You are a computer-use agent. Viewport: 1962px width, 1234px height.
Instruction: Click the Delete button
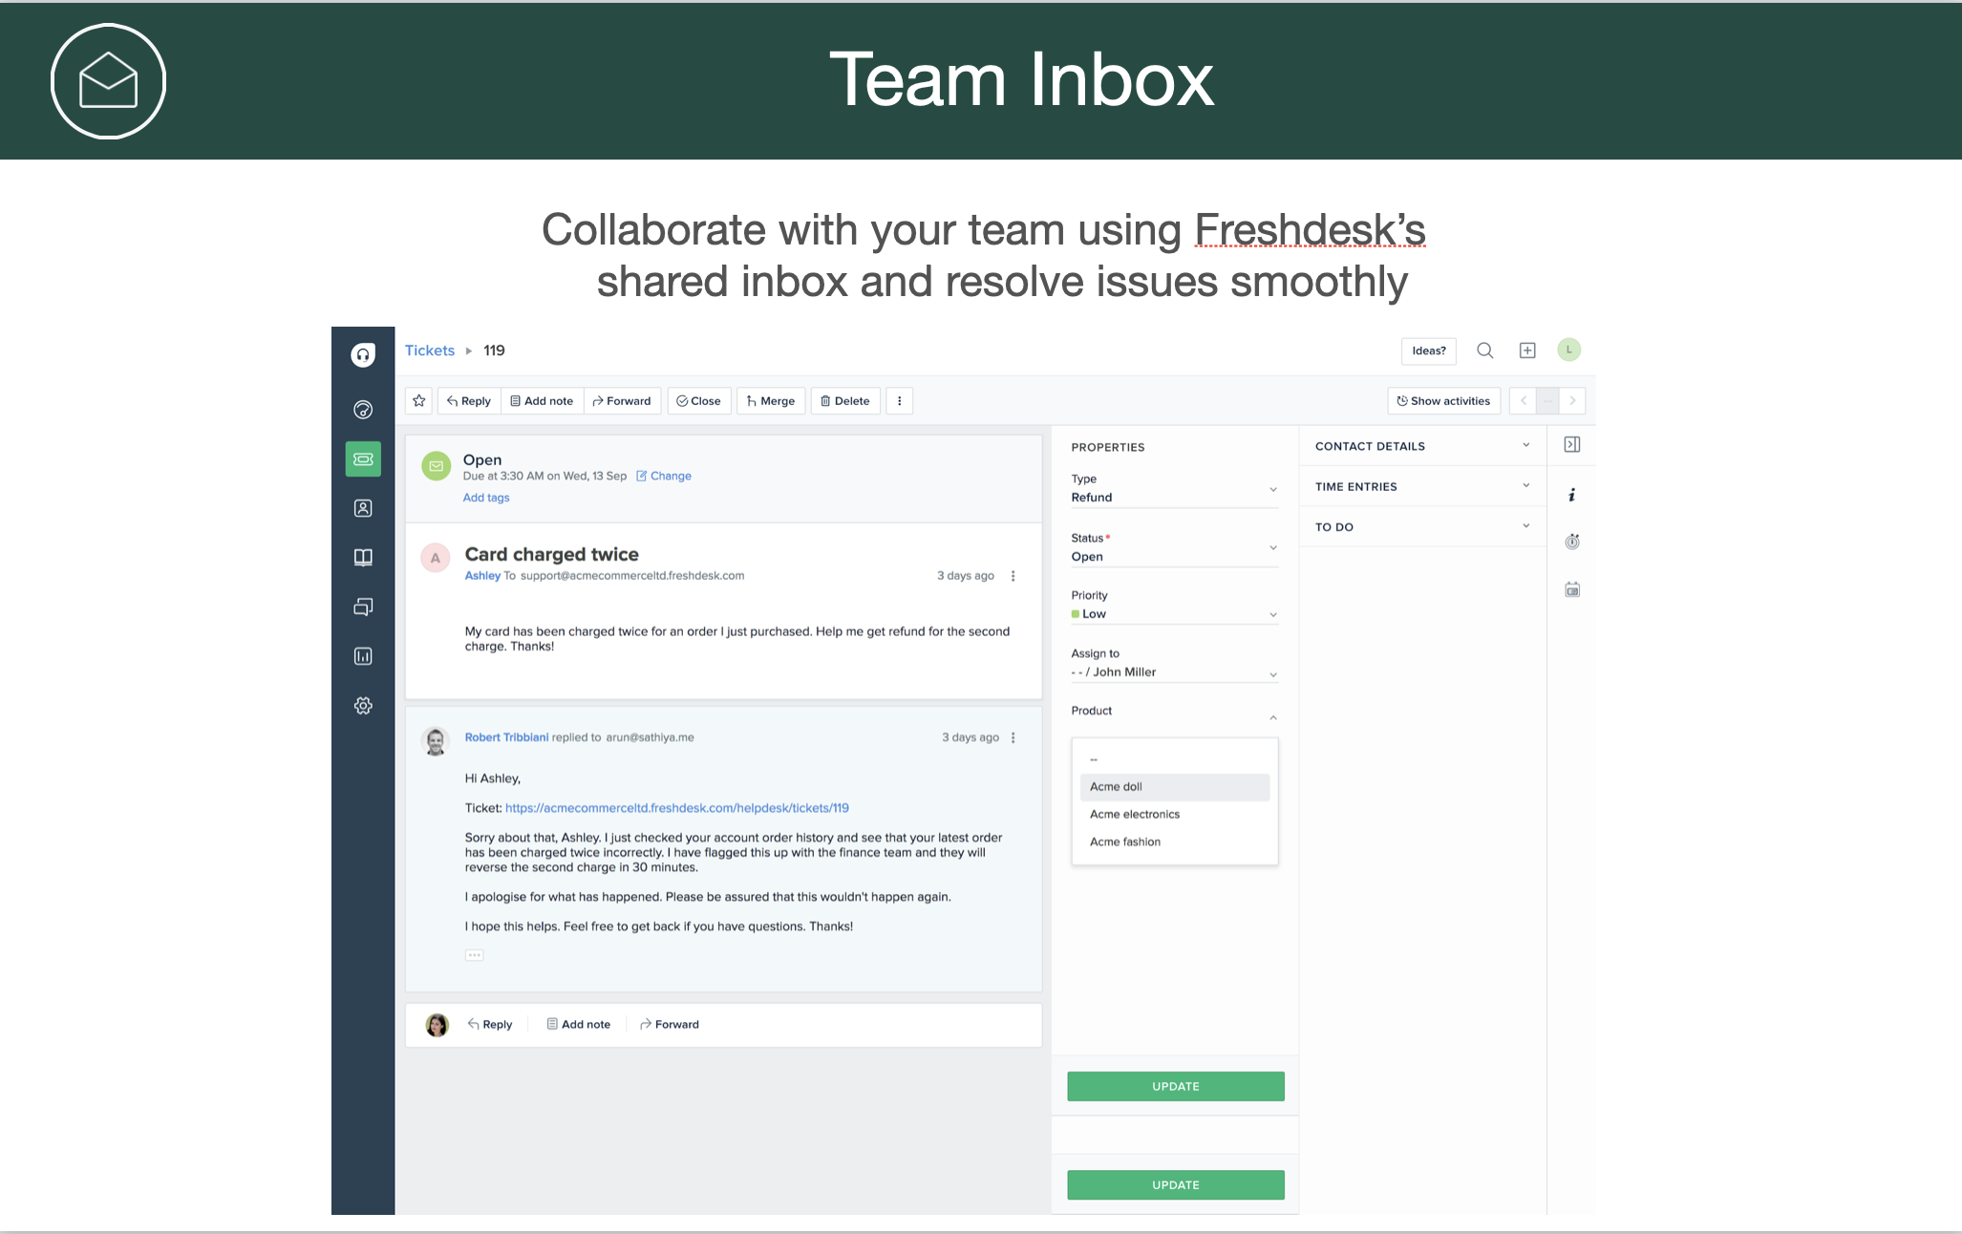pos(845,401)
